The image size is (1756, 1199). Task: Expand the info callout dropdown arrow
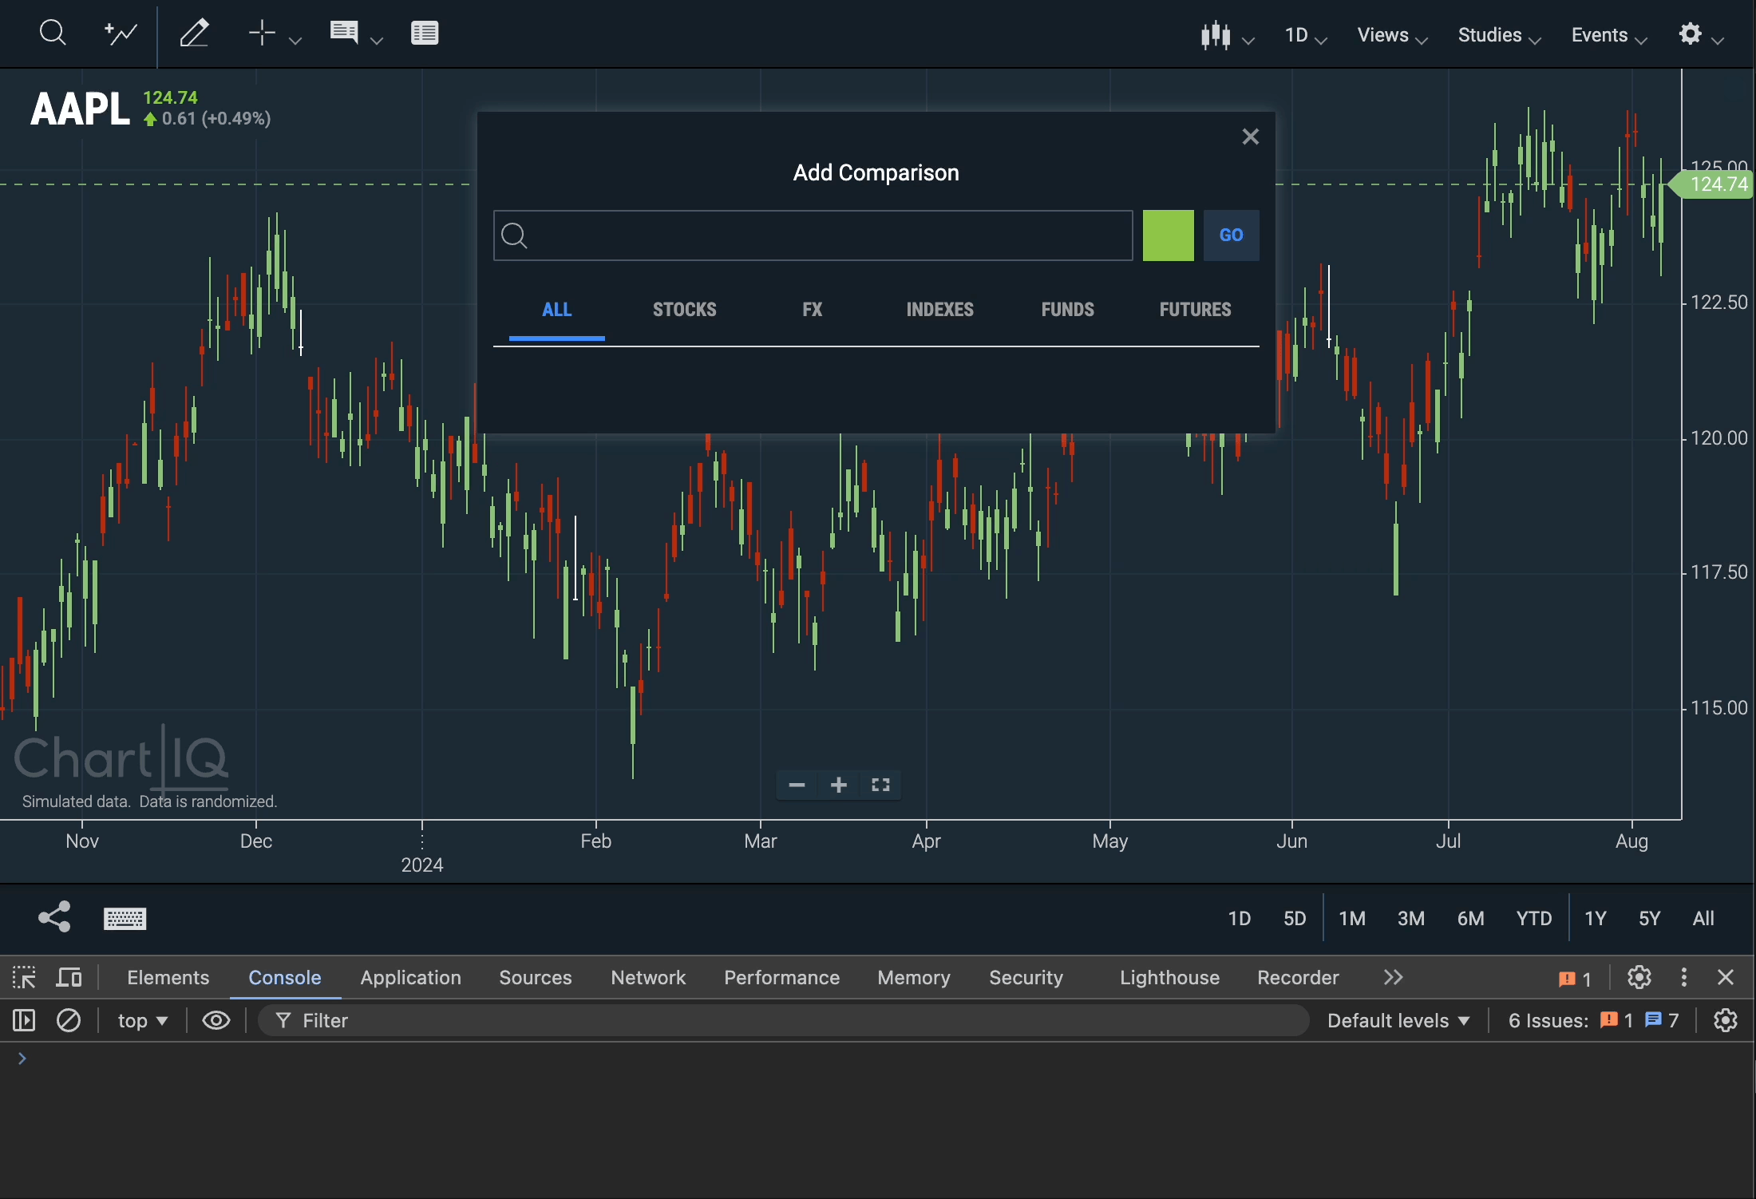tap(377, 40)
